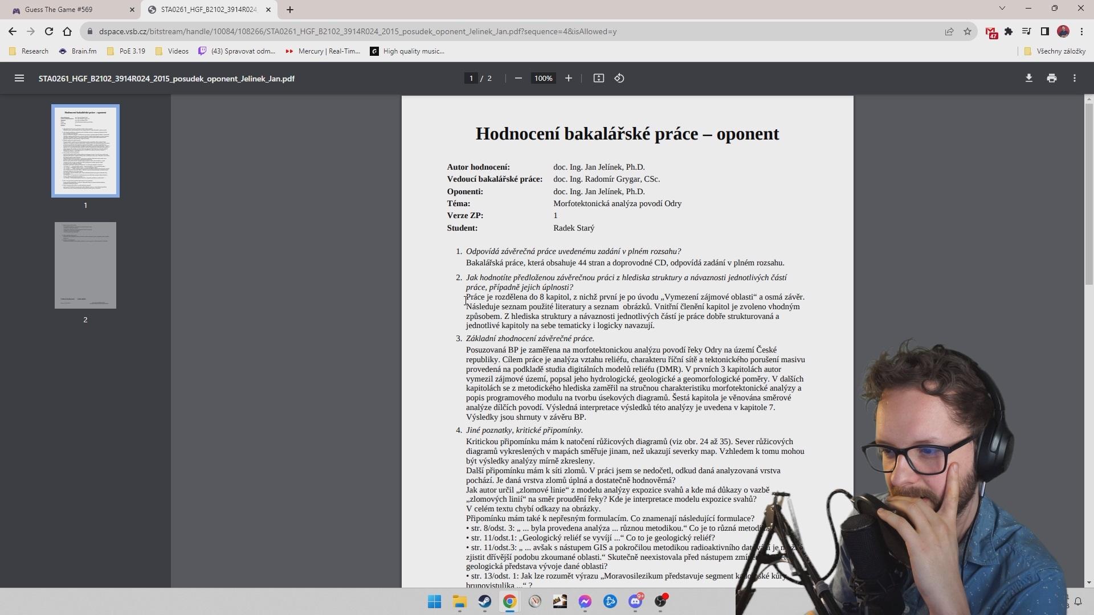Open the Spravovat odm... Twitch bookmark
1094x615 pixels.
click(236, 51)
